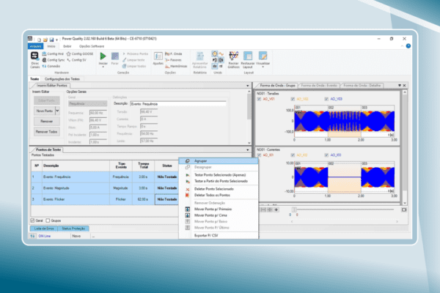
Task: Open the blue help icon
Action: 408,46
